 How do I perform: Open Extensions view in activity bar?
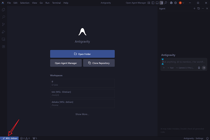(3, 47)
